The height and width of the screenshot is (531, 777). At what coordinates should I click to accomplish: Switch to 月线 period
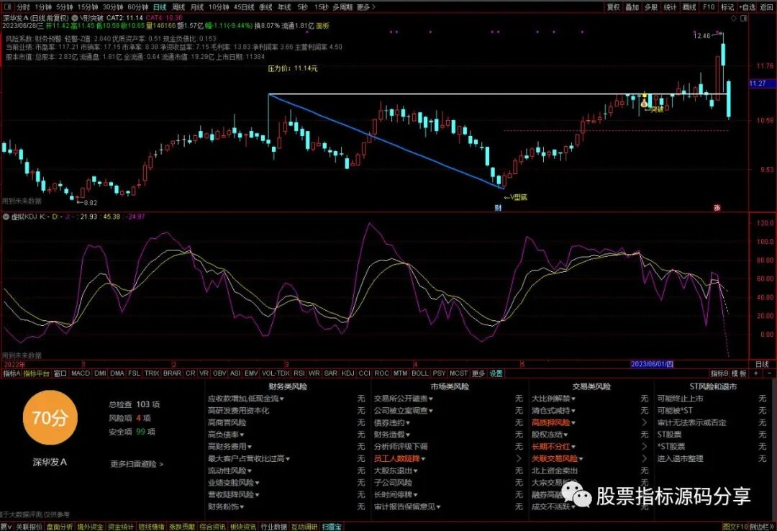click(197, 7)
